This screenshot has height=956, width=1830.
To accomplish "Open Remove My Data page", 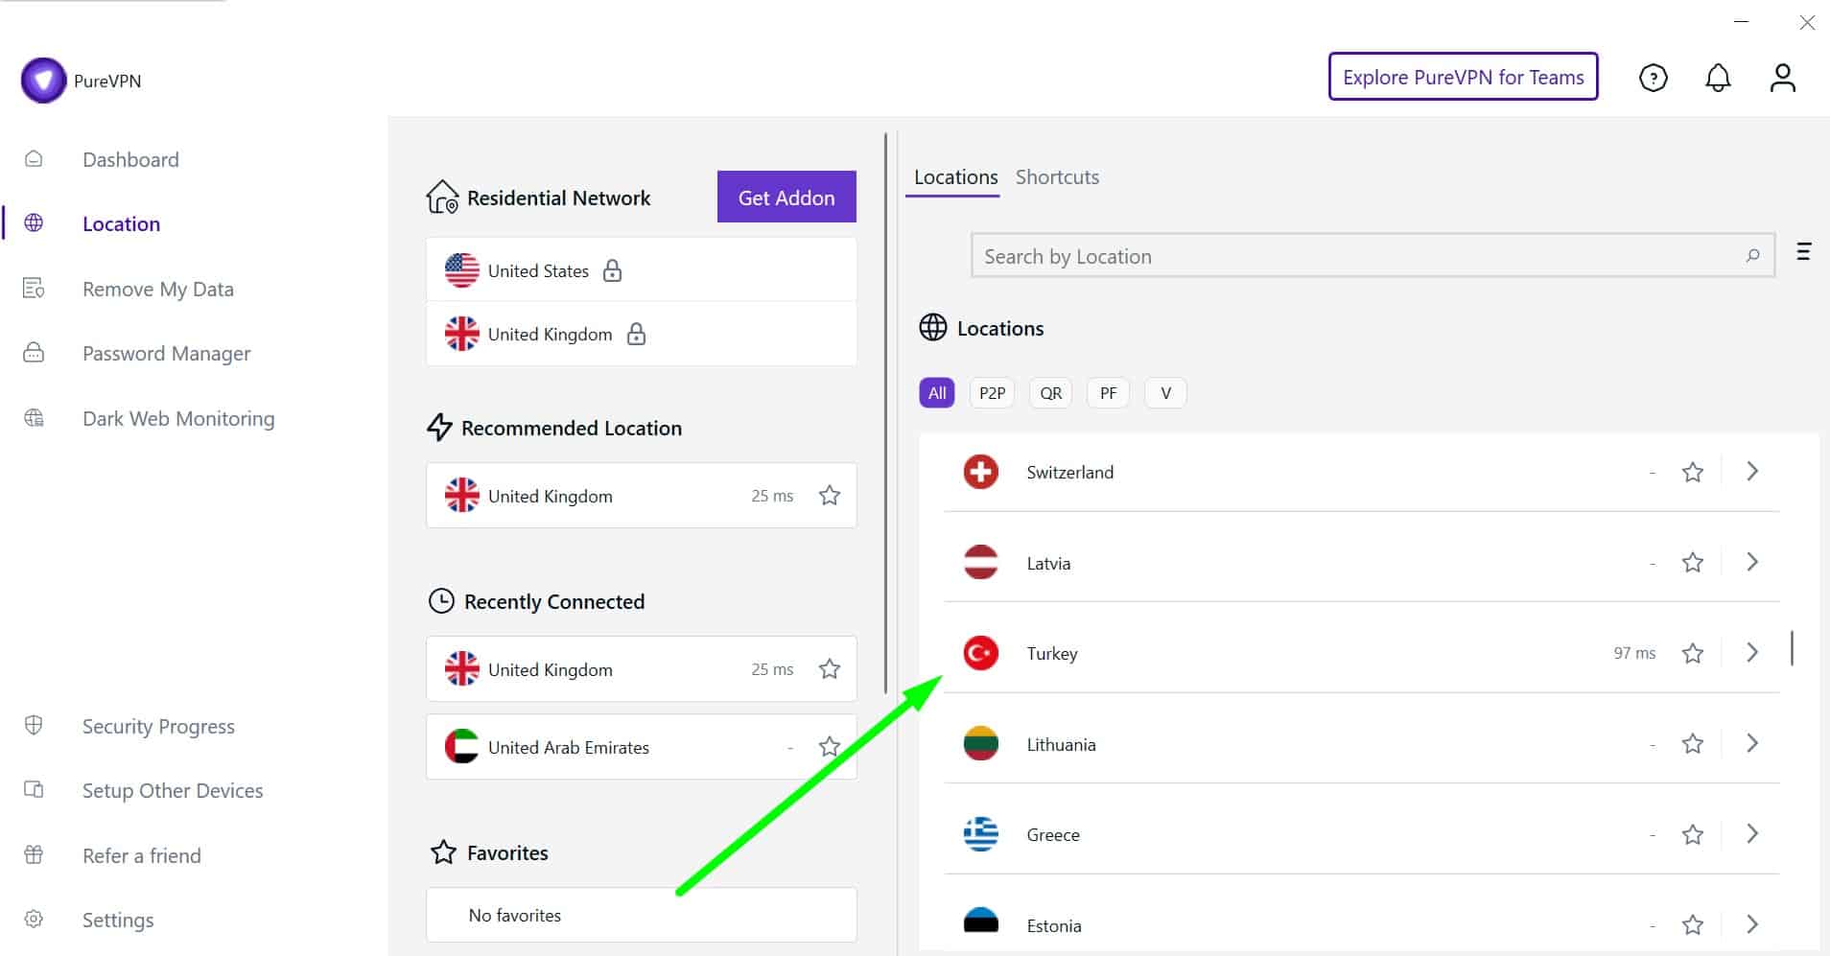I will [x=158, y=289].
